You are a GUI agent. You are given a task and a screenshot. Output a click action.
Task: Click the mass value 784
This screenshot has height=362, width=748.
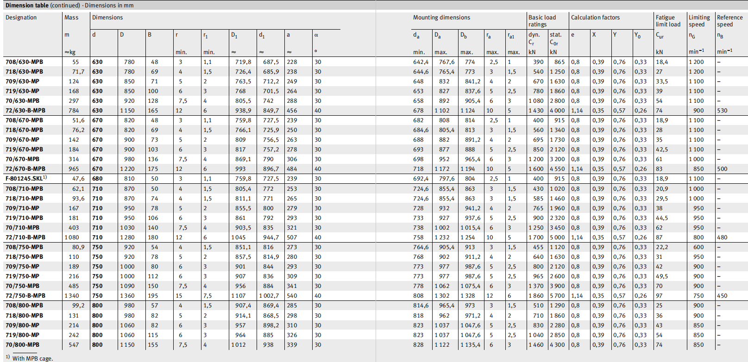(x=74, y=111)
